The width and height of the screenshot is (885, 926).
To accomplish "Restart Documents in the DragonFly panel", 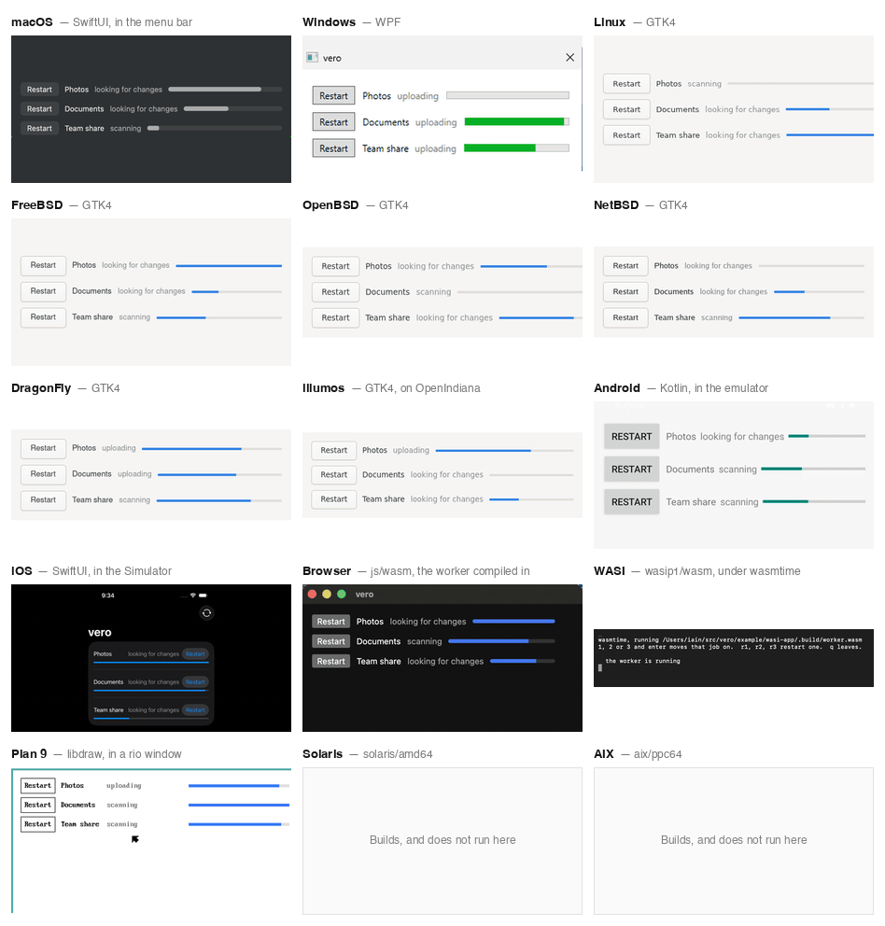I will point(43,474).
